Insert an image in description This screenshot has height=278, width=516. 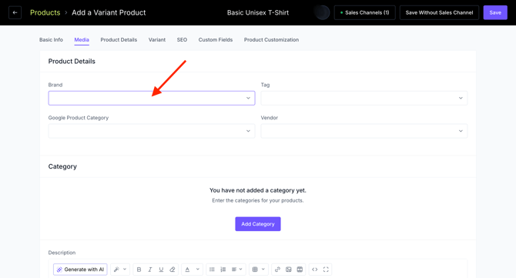(x=289, y=270)
